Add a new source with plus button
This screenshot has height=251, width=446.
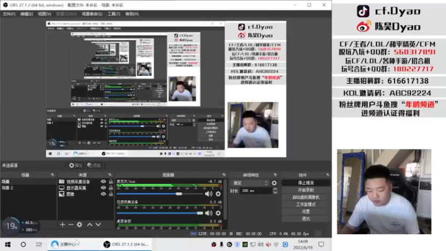tap(62, 225)
